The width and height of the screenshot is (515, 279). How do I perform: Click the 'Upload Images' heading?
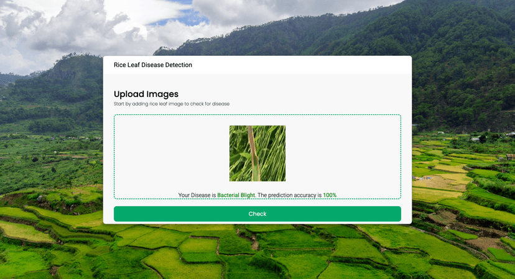tap(146, 94)
